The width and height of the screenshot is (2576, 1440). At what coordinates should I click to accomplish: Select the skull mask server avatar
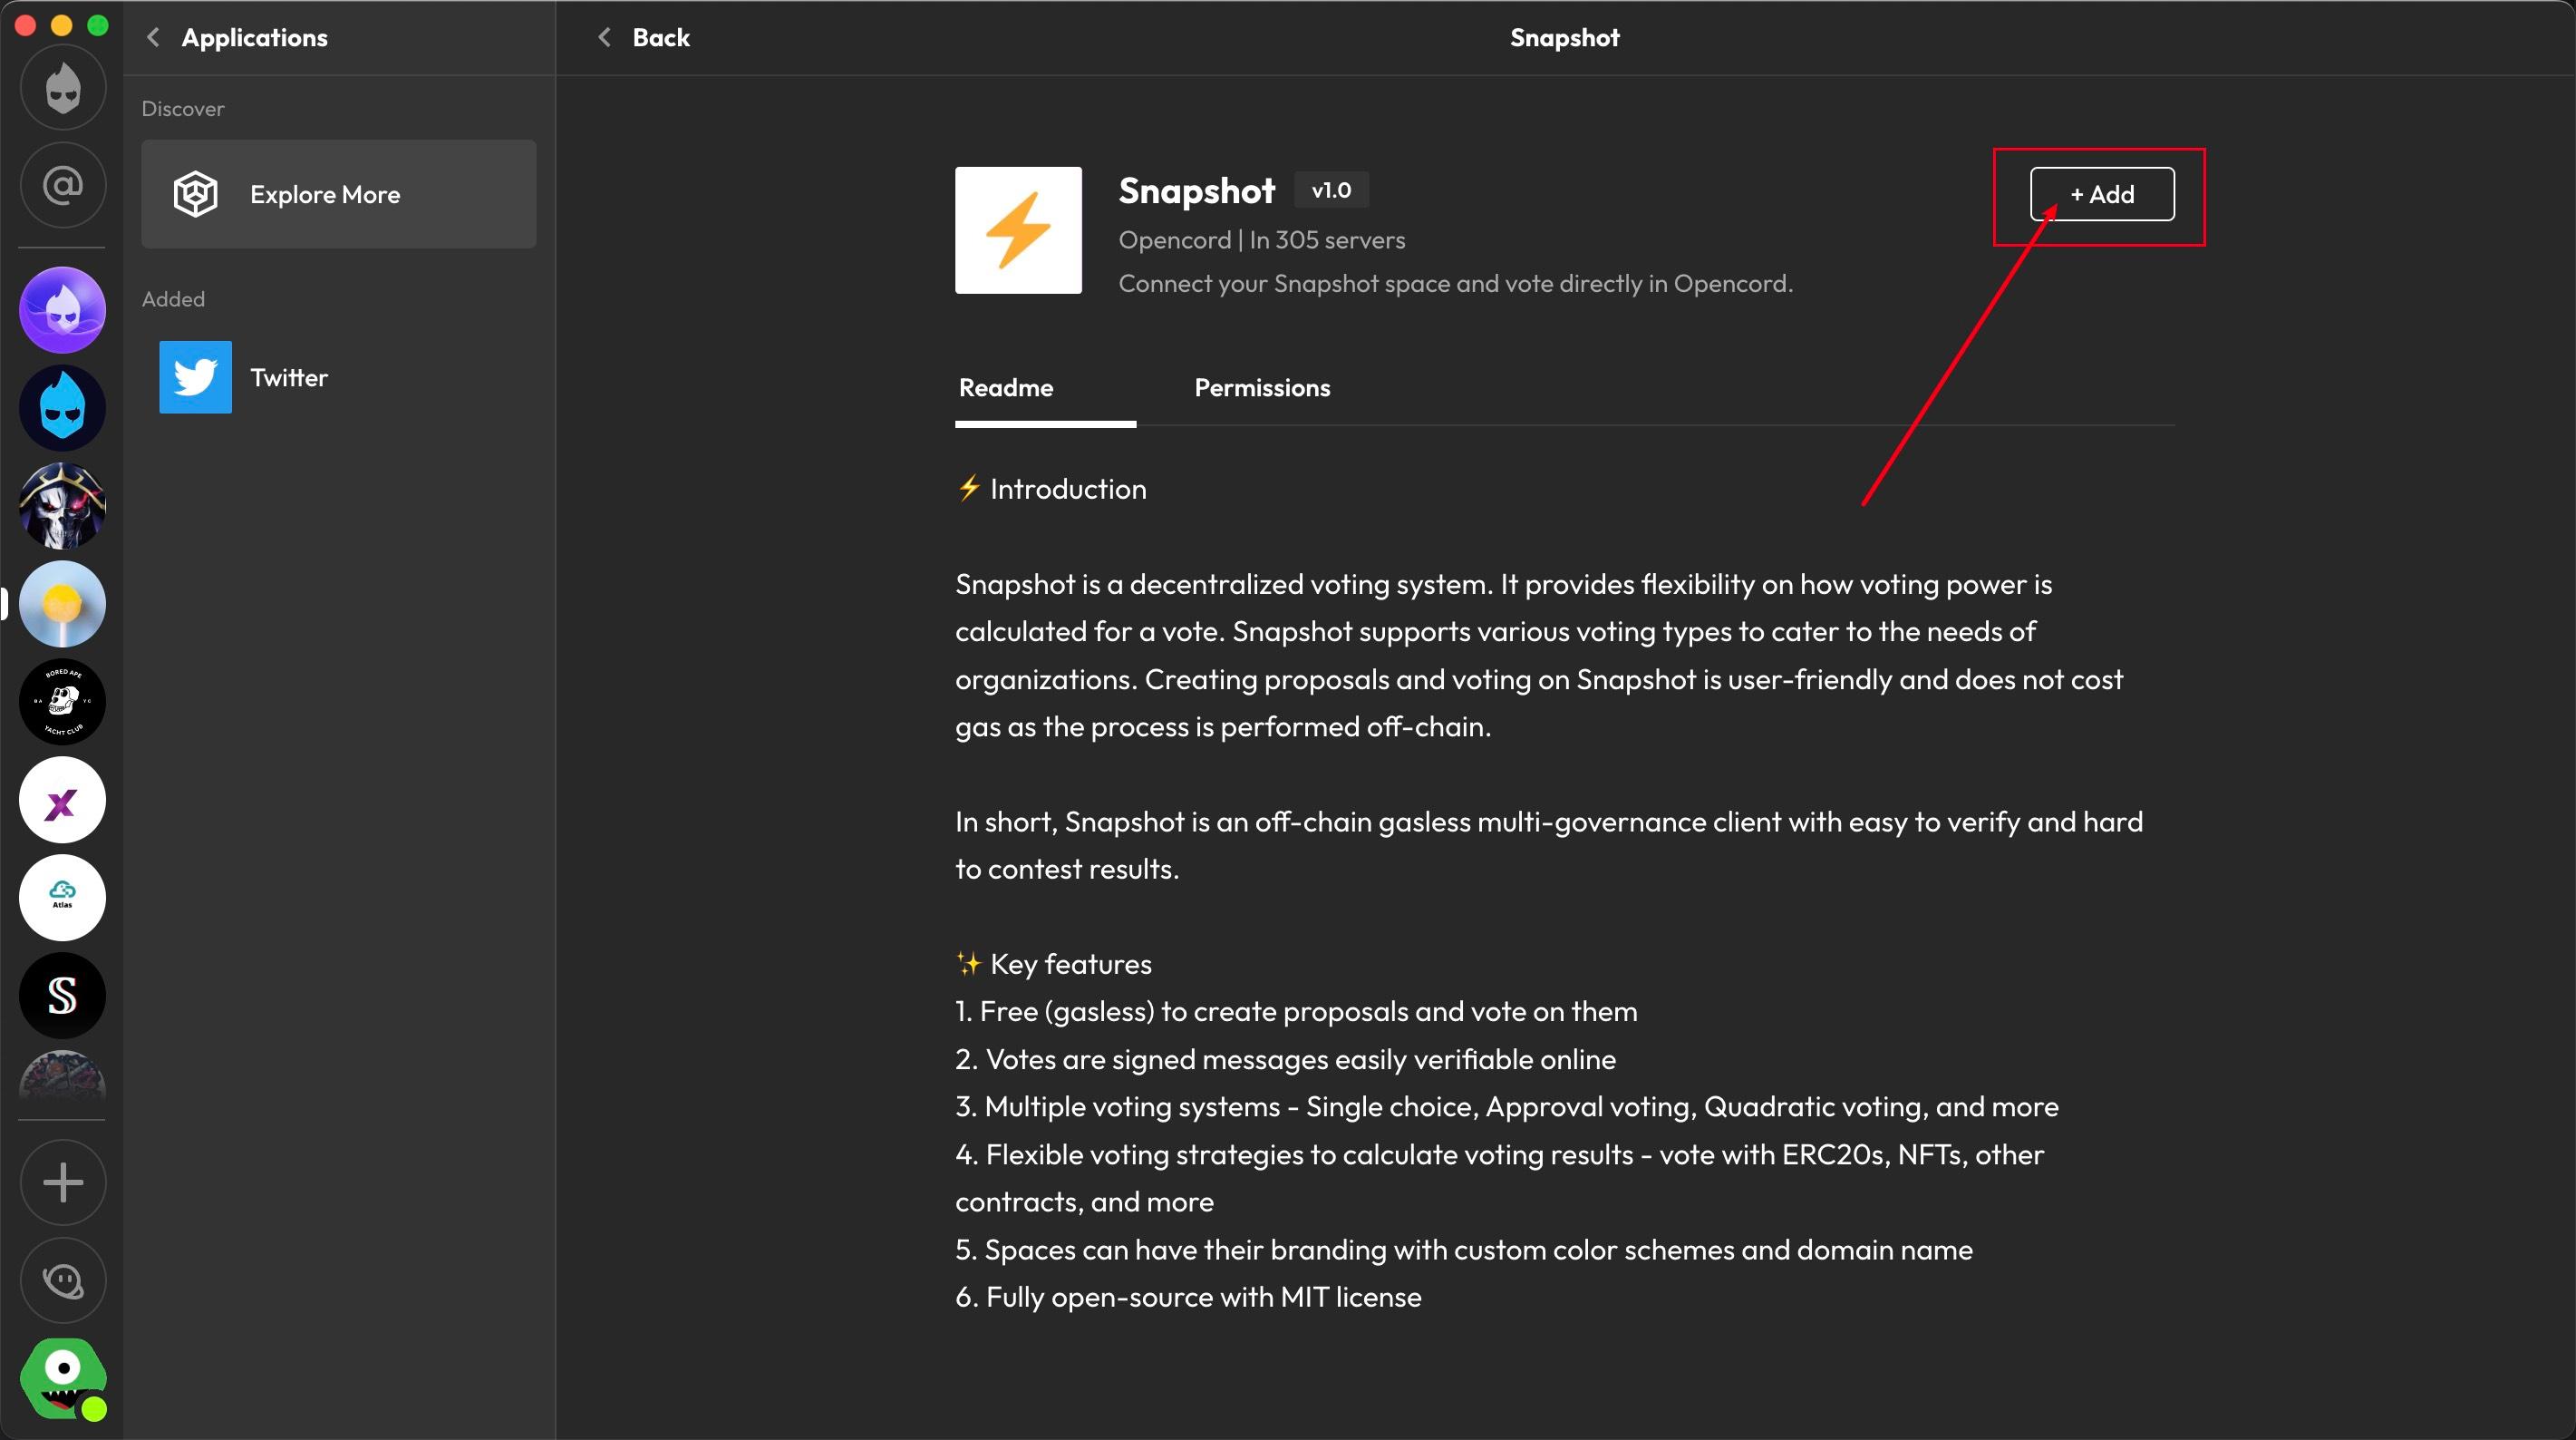pos(63,505)
